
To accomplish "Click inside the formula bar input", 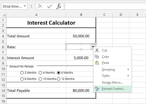I will [x=105, y=6].
